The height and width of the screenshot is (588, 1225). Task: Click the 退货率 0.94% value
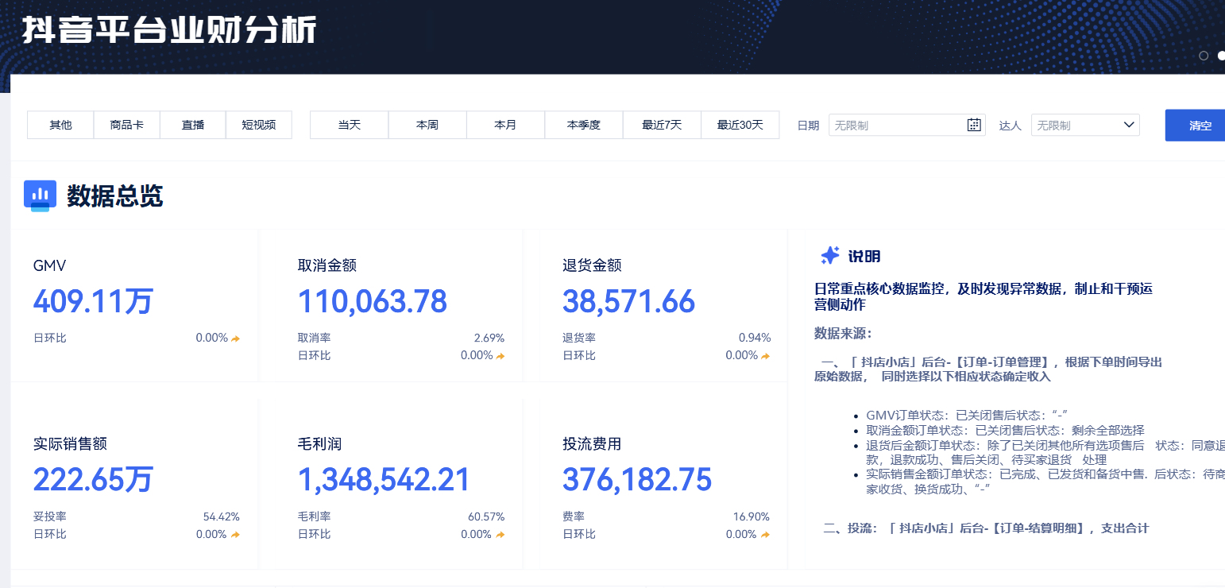(x=754, y=338)
